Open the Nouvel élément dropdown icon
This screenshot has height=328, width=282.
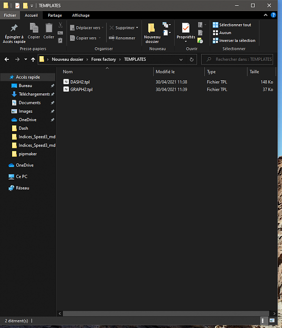tap(166, 25)
